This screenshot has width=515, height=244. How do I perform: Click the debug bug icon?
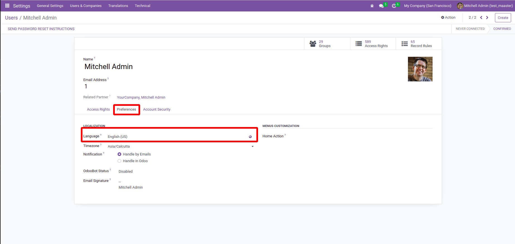(x=372, y=6)
